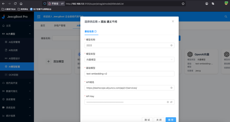The image size is (230, 122).
Task: Switch to the 多租户管理 tab
Action: pyautogui.click(x=60, y=26)
